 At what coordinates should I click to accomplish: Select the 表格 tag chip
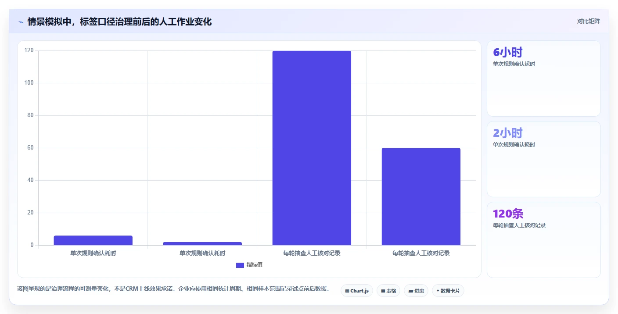coord(388,291)
